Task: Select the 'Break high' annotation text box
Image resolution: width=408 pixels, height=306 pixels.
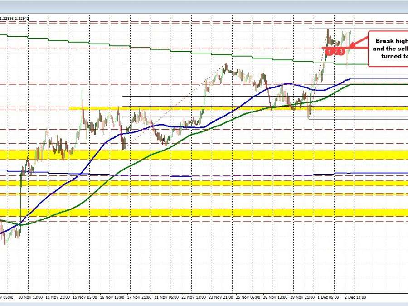Action: 388,49
